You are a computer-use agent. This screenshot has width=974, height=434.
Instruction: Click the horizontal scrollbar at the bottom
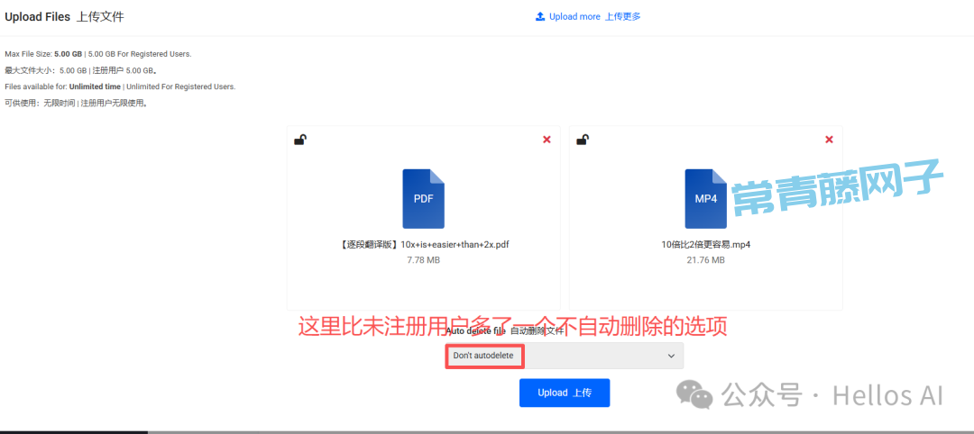74,431
